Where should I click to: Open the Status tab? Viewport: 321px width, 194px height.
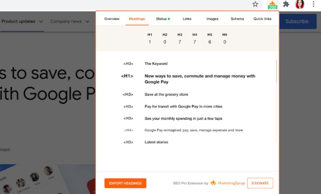click(163, 19)
